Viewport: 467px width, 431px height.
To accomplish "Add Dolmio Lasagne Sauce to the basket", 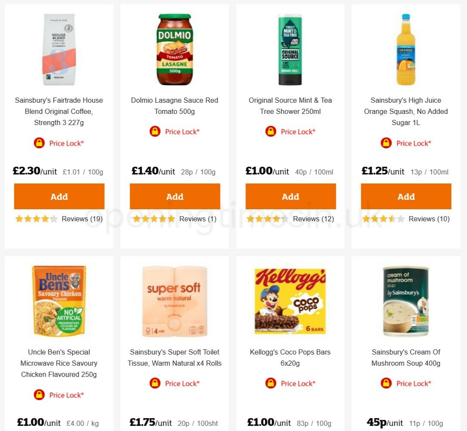I will click(175, 196).
